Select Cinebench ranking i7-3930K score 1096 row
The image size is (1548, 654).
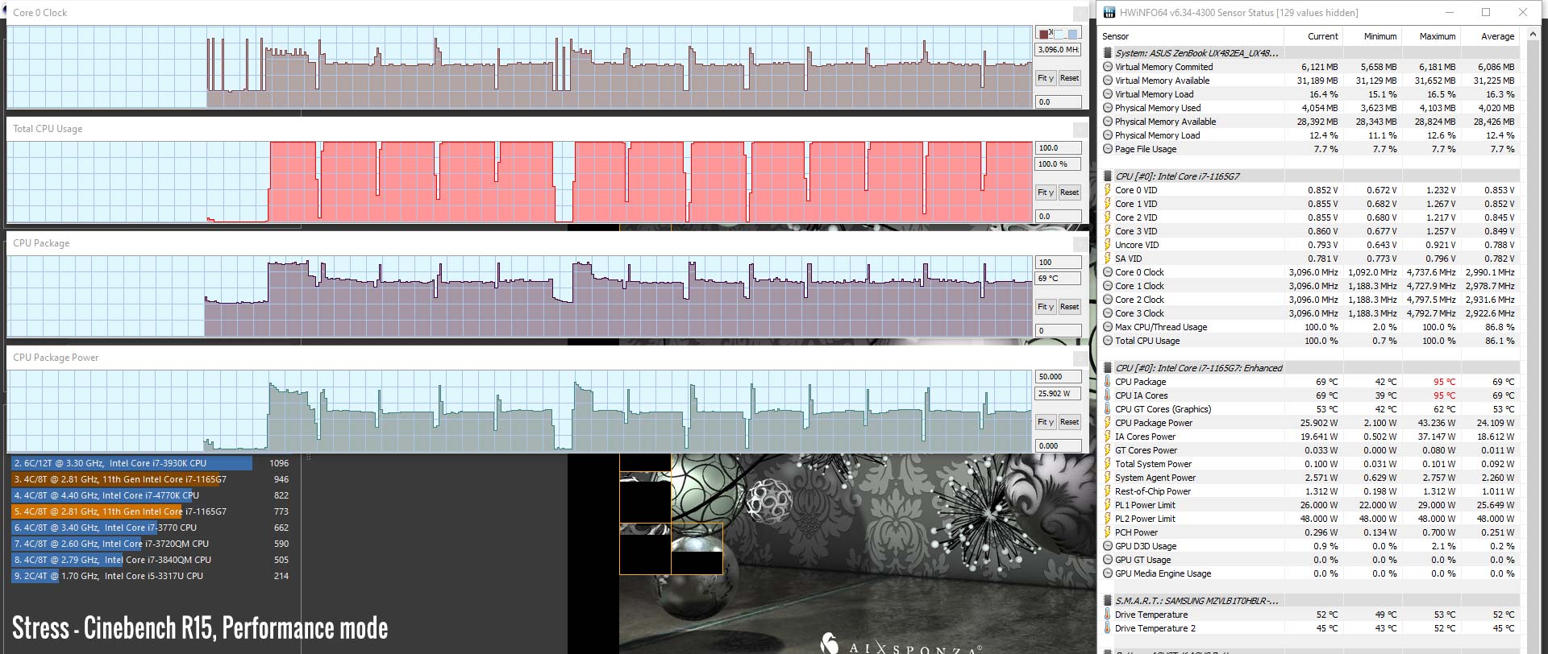[152, 463]
